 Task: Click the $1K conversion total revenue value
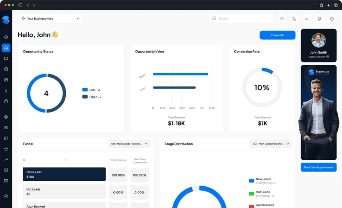tap(262, 123)
